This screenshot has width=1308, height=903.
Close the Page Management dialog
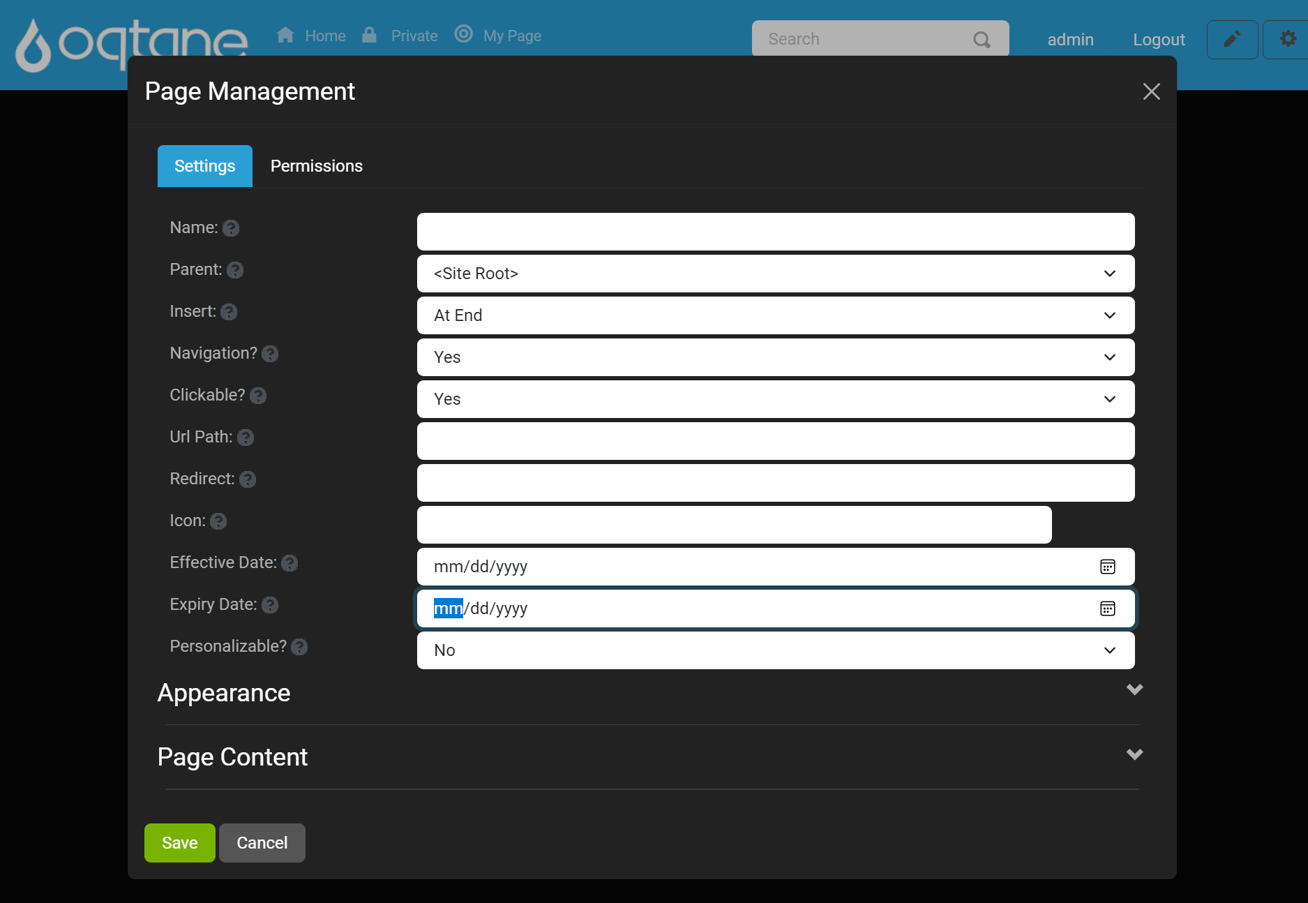click(1152, 91)
